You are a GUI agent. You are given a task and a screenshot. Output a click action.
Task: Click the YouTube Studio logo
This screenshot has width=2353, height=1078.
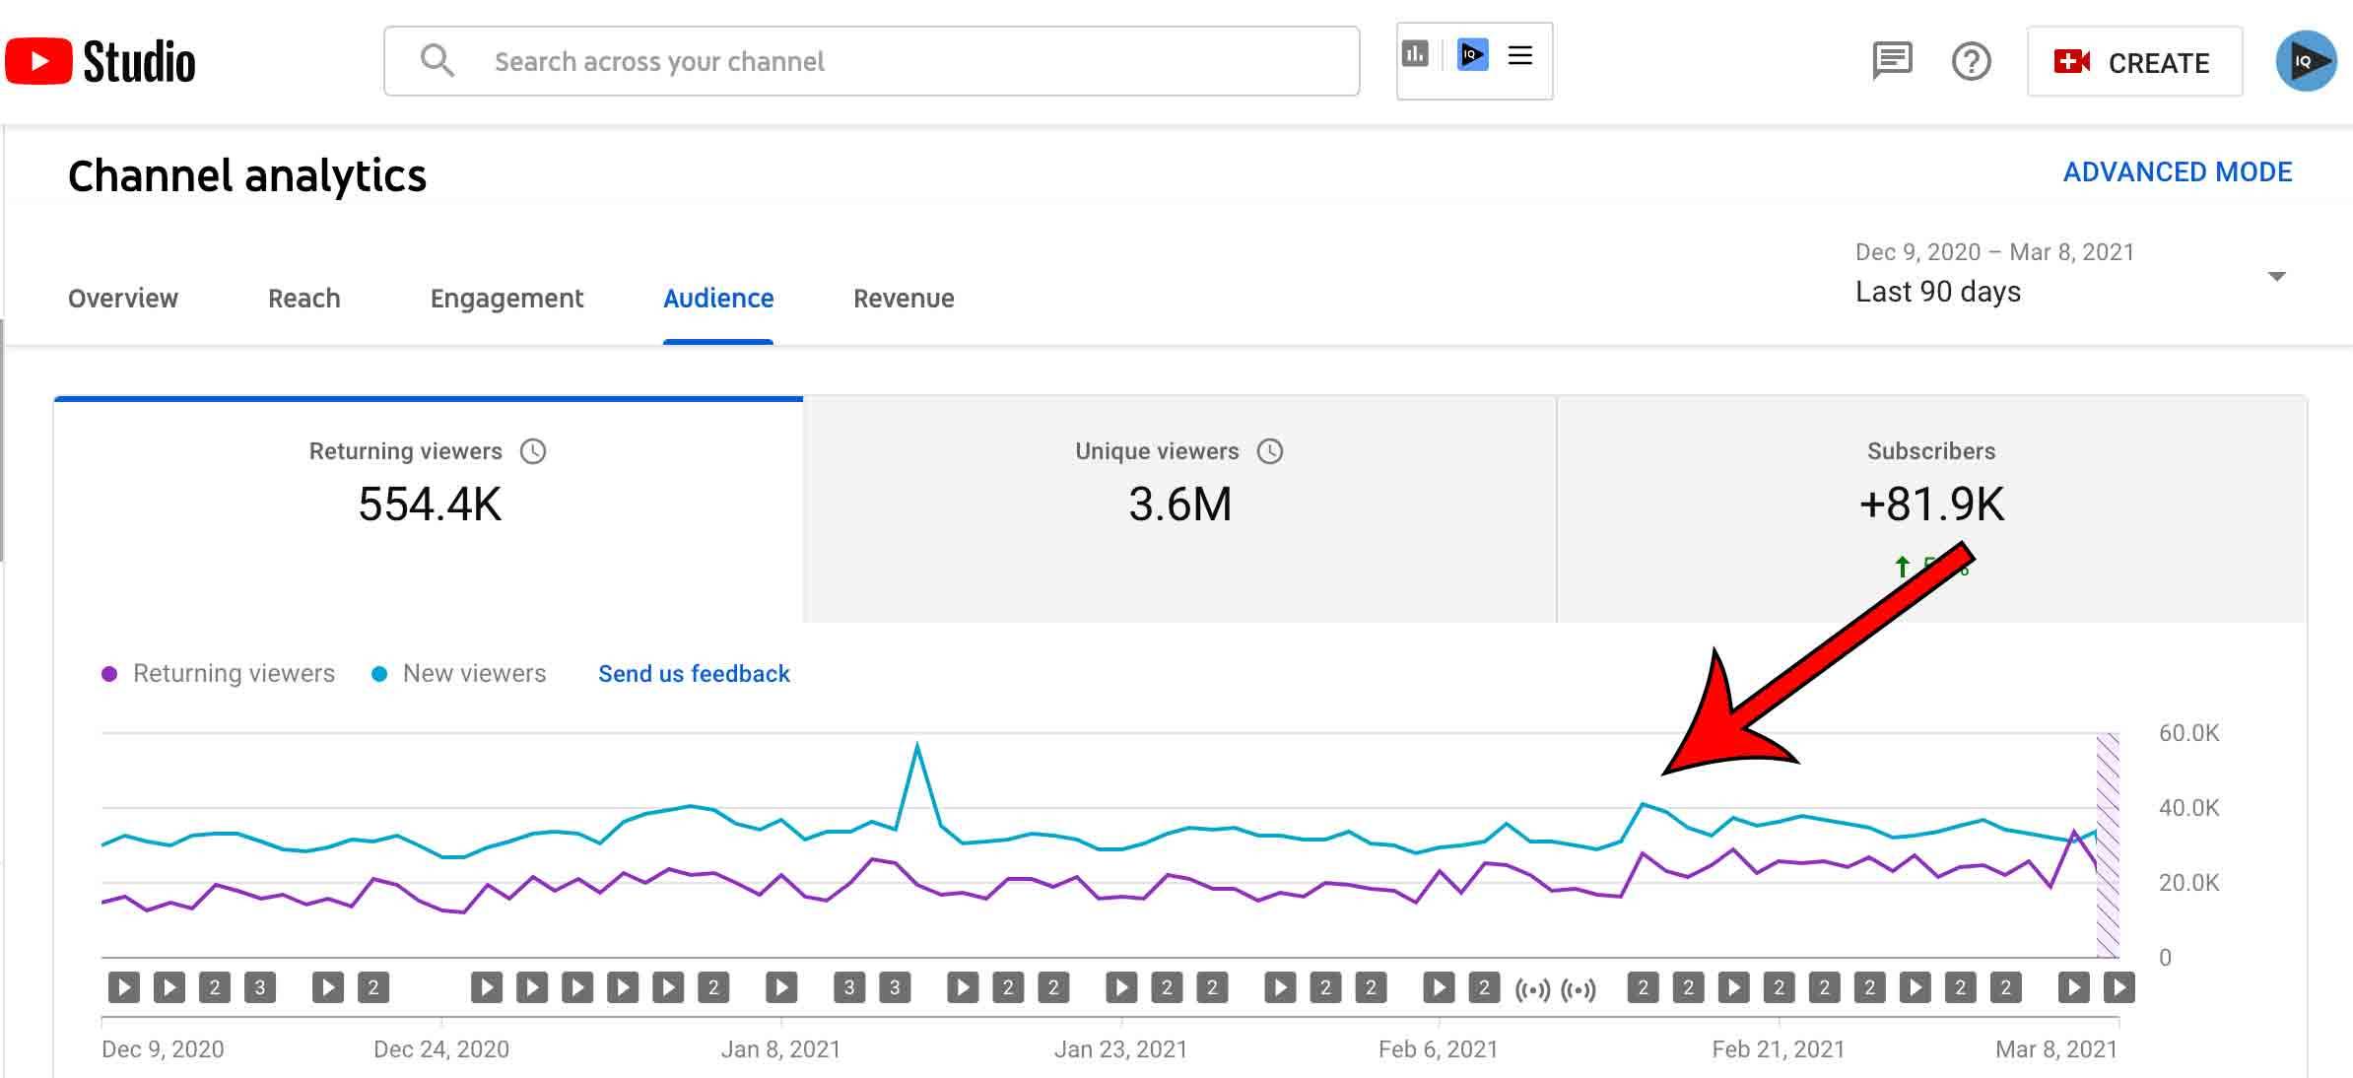(101, 61)
